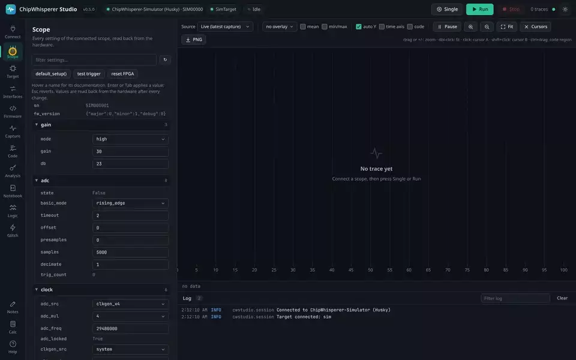Collapse the adc settings group
Viewport: 576px width, 360px height.
[x=101, y=181]
